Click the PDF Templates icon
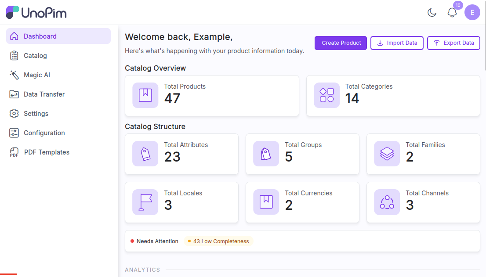486x277 pixels. click(14, 152)
